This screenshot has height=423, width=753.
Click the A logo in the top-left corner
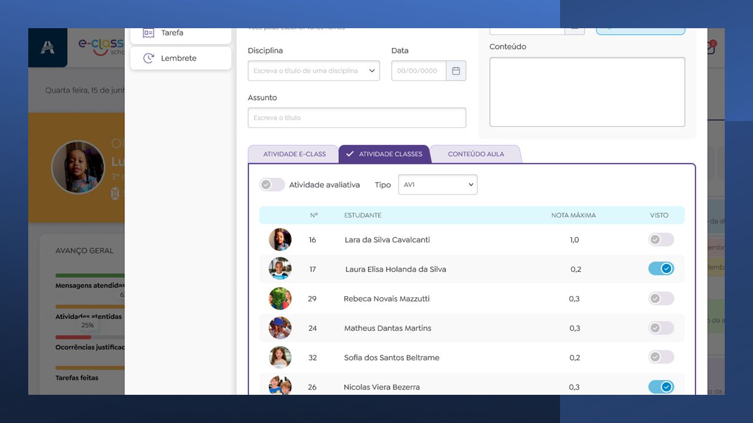pos(48,48)
